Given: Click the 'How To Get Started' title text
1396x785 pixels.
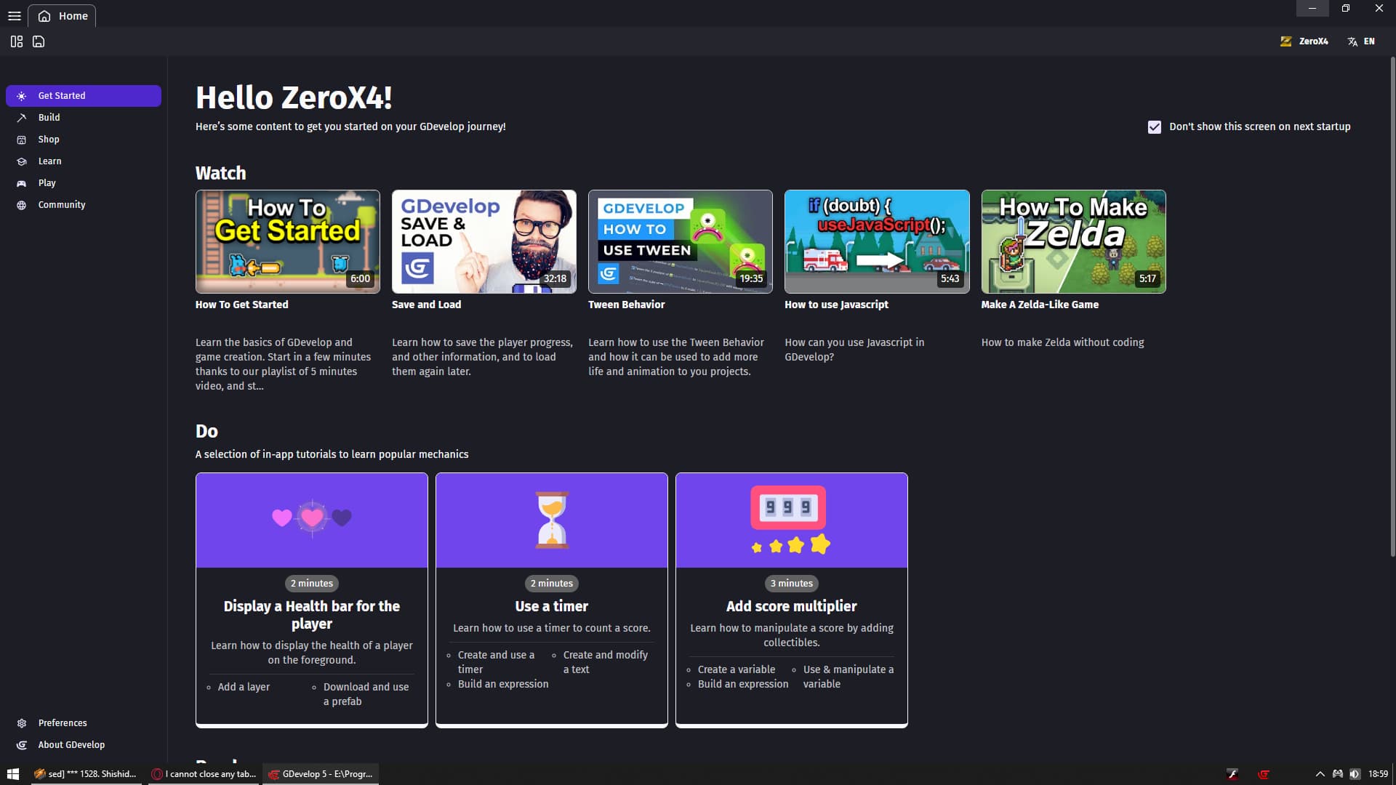Looking at the screenshot, I should pos(242,305).
